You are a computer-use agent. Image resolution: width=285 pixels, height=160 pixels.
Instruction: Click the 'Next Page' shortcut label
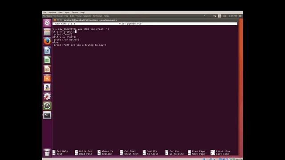[x=199, y=154]
